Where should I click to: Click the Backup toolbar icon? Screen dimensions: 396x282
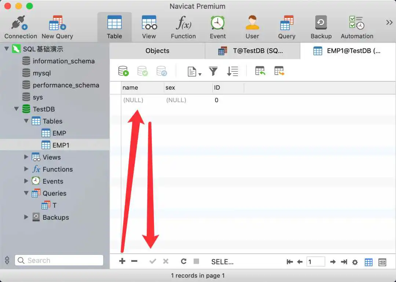point(321,26)
